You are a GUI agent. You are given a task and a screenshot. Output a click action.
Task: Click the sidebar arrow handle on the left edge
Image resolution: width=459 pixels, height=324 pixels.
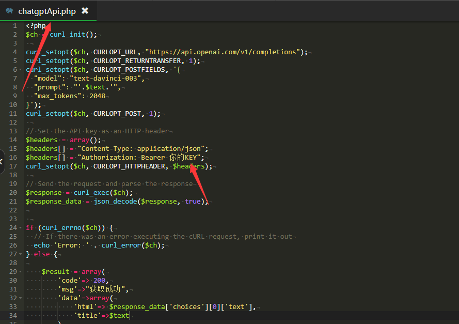pyautogui.click(x=2, y=162)
